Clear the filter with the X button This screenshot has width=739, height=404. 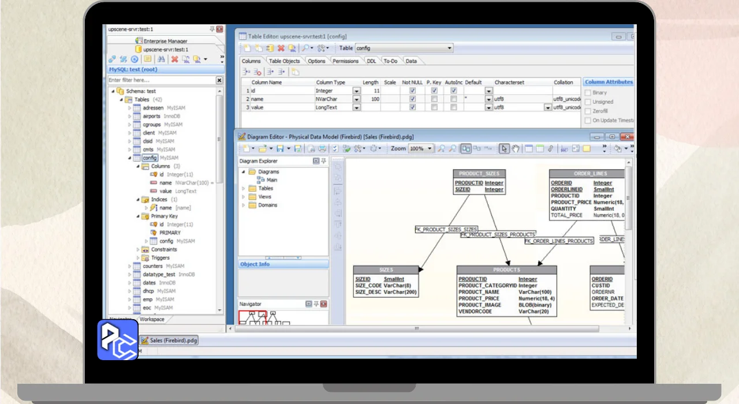(219, 80)
